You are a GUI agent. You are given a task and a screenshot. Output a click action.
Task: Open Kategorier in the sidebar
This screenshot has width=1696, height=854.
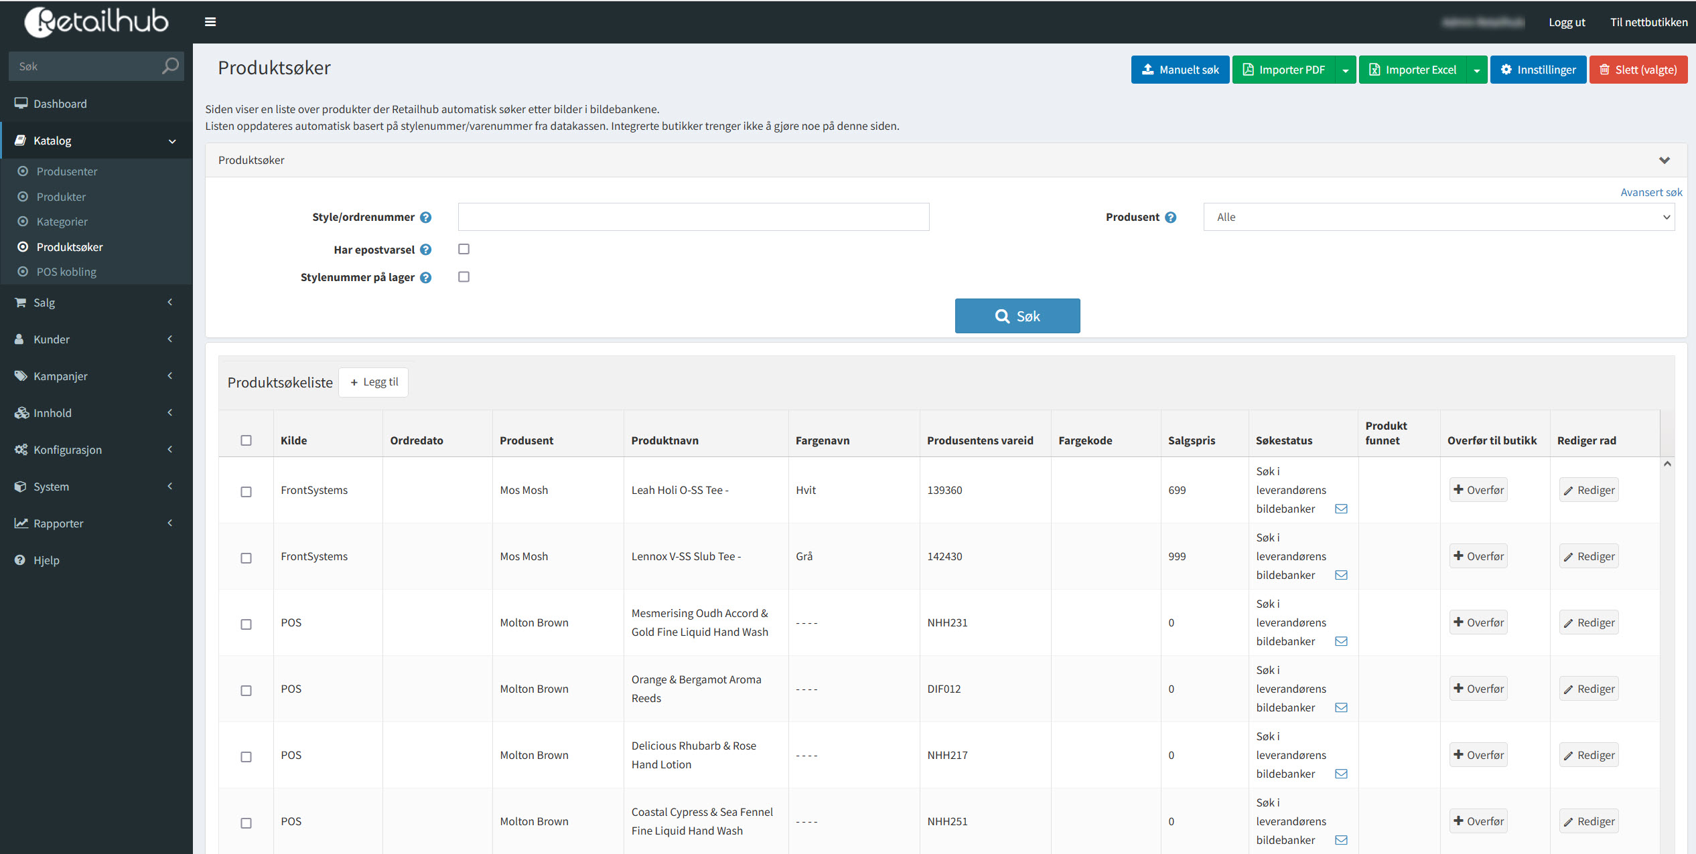tap(62, 222)
